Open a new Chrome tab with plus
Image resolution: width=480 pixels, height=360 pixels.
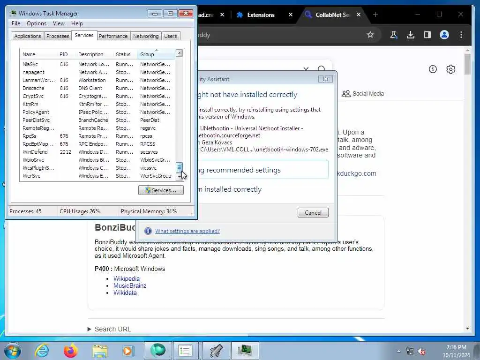[375, 15]
